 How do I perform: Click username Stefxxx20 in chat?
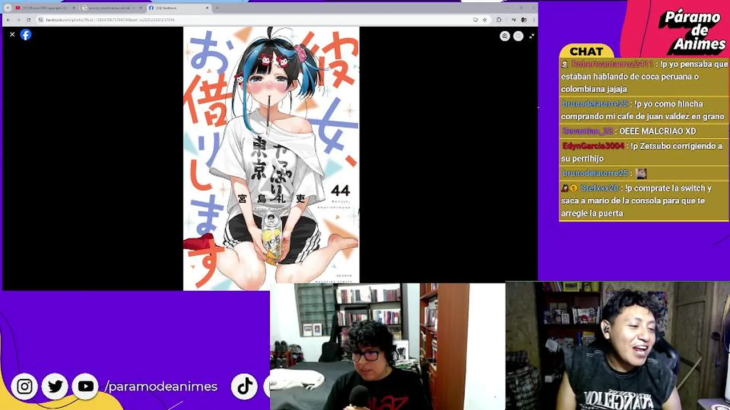599,188
